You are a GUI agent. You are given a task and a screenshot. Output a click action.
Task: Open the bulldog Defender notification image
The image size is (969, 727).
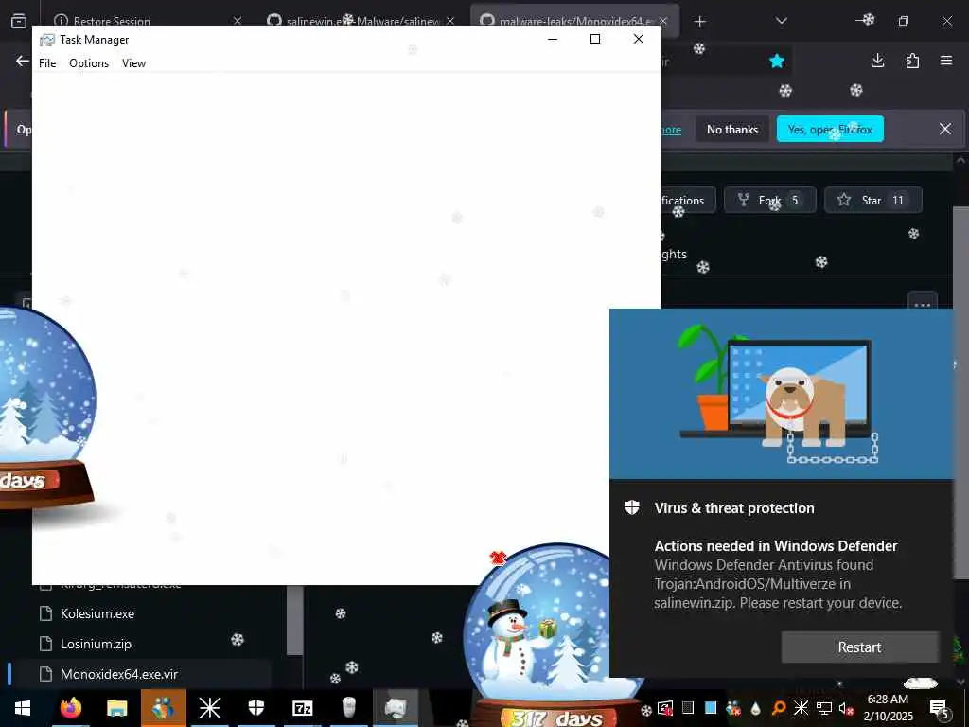(781, 394)
